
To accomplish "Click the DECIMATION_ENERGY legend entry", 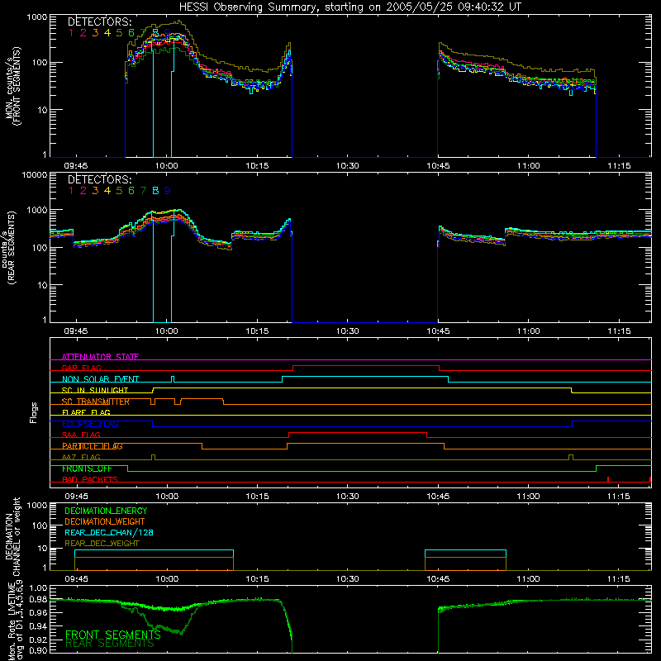I will 106,511.
